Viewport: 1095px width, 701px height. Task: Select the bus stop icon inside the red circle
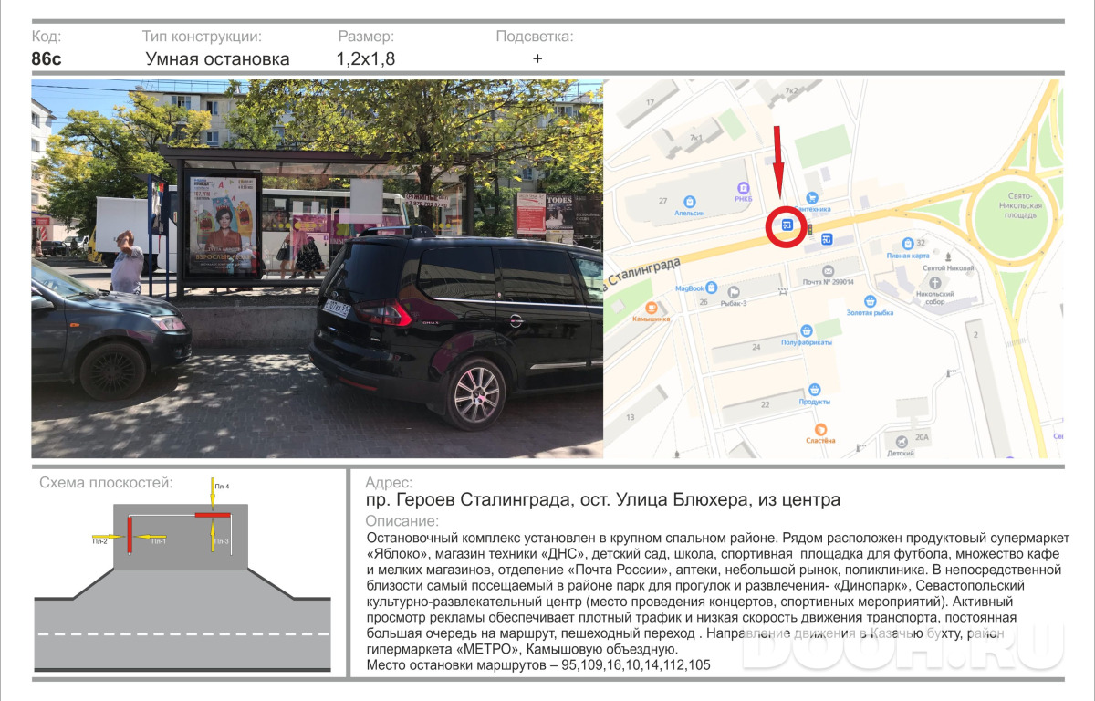pos(787,225)
